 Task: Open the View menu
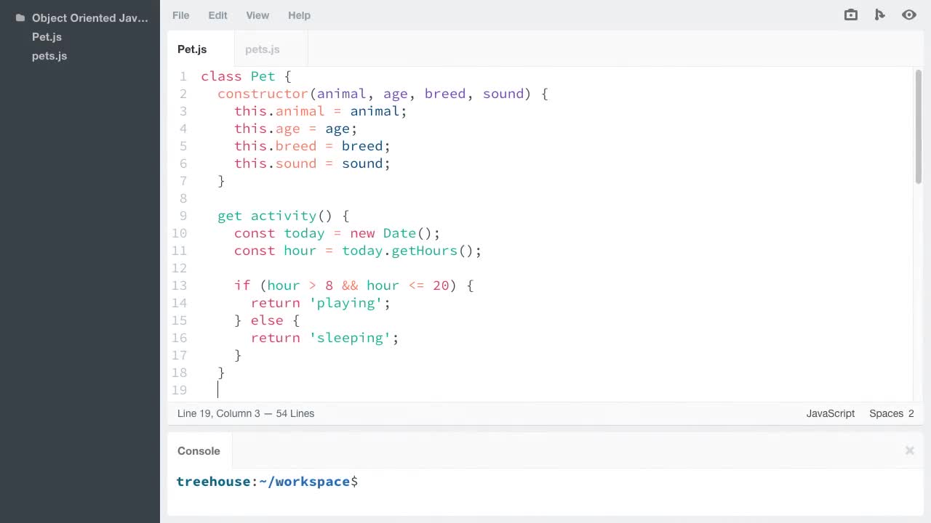[257, 15]
